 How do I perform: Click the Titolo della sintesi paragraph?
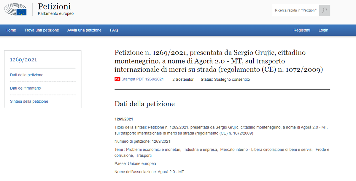[221, 130]
